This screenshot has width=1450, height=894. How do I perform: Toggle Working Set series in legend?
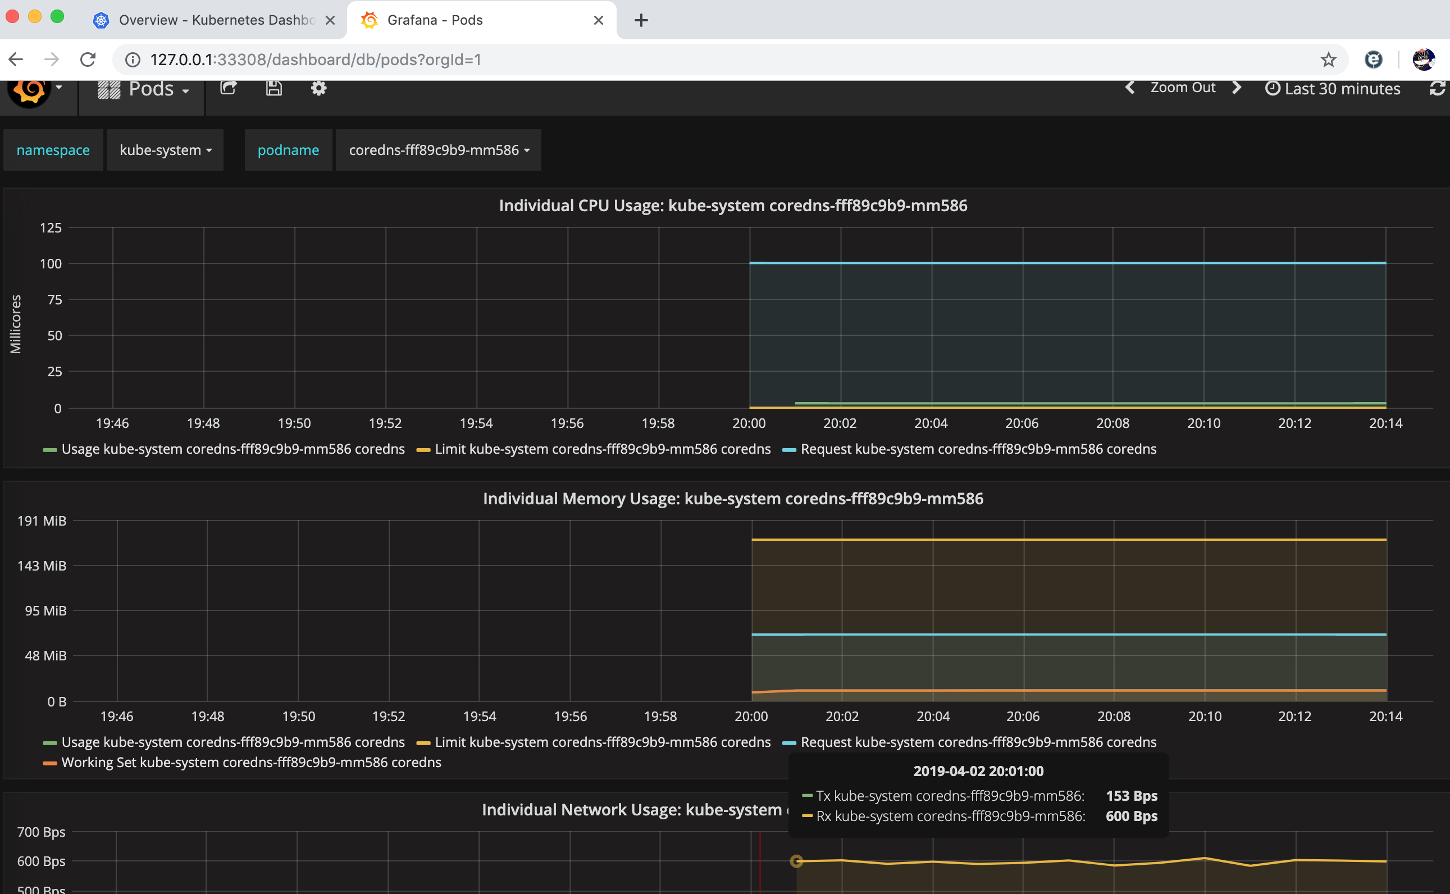coord(250,762)
